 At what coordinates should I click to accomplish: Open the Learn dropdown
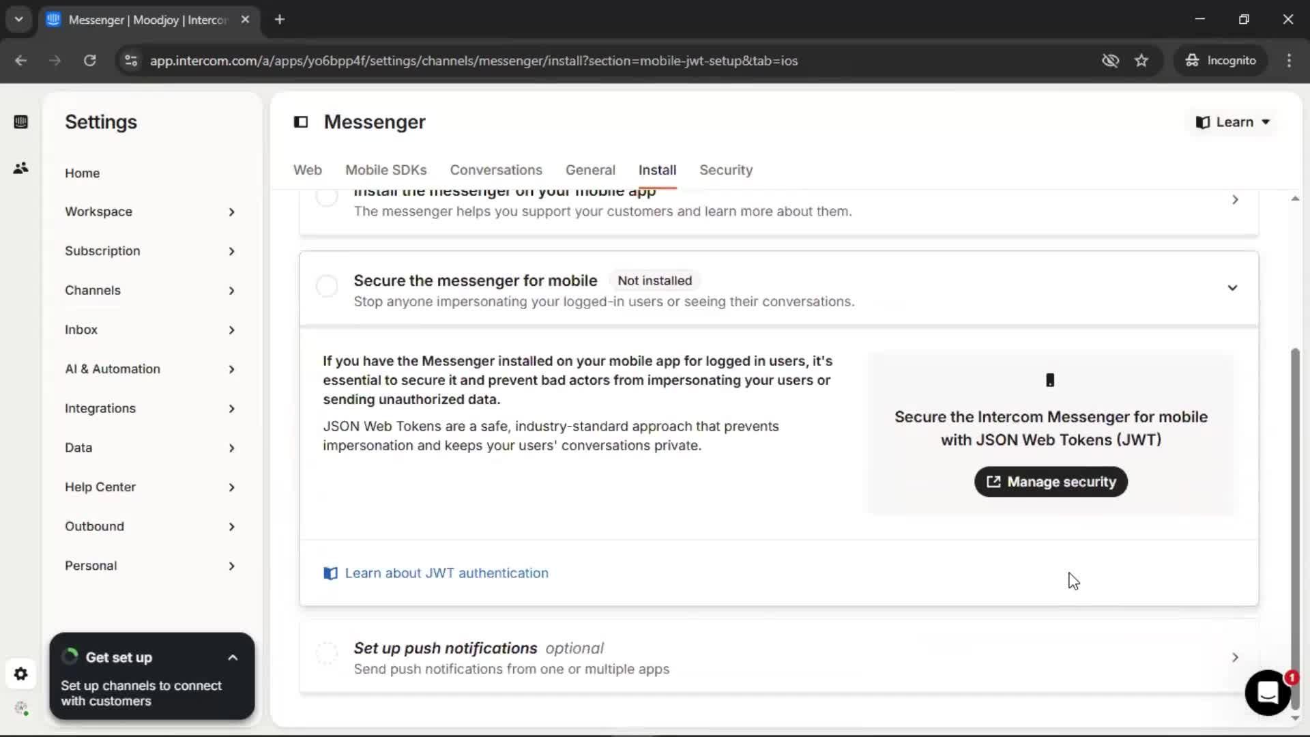pos(1233,122)
